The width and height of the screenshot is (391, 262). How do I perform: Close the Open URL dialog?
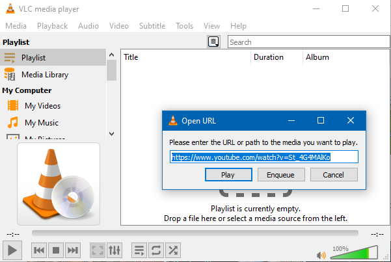351,120
